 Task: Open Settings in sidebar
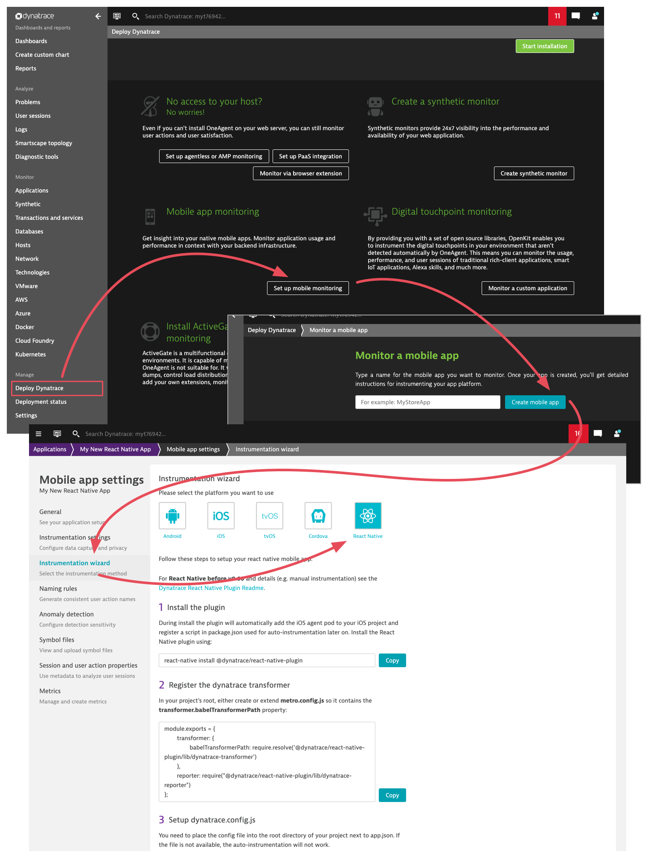[x=26, y=415]
